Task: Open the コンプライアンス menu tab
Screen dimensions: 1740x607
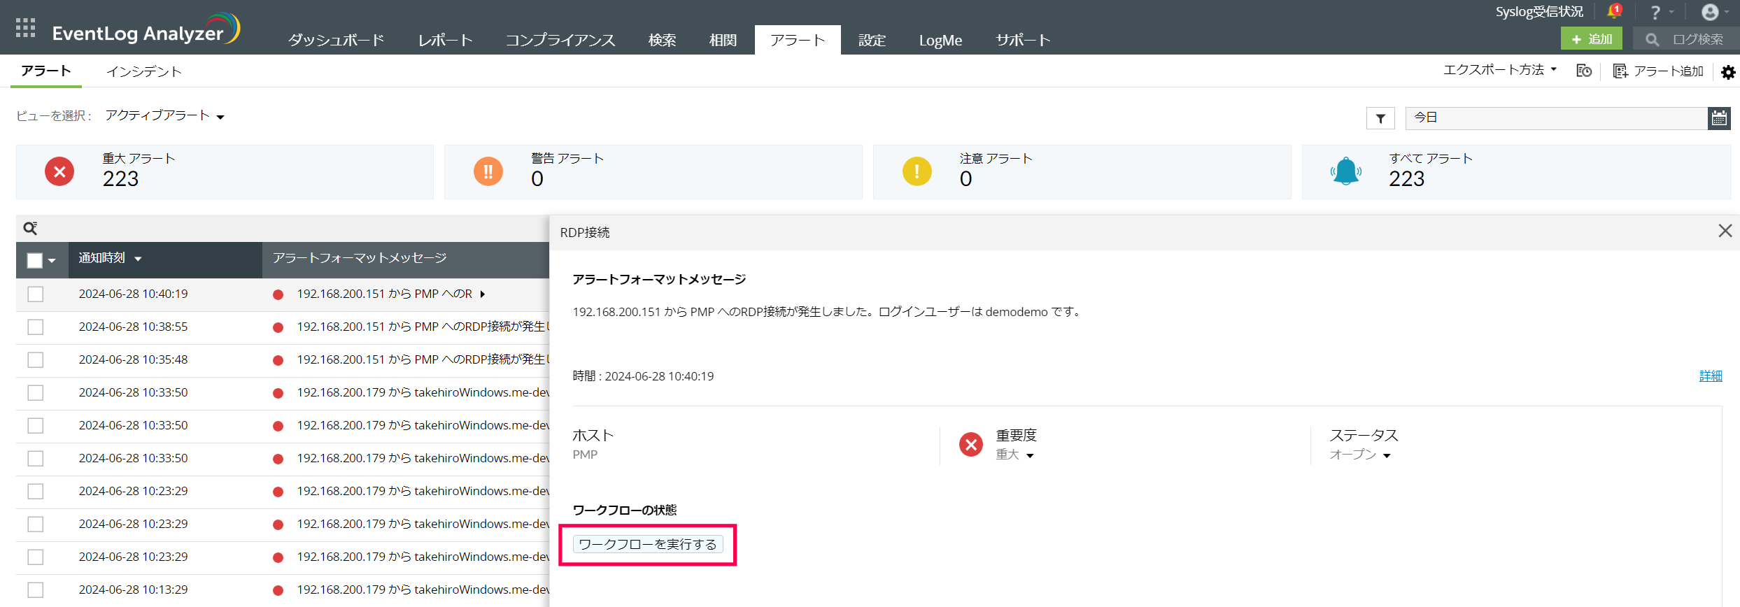Action: coord(560,41)
